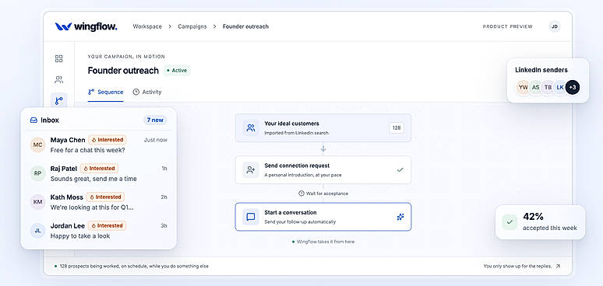
Task: Open the Start a conversation step card
Action: coord(323,217)
